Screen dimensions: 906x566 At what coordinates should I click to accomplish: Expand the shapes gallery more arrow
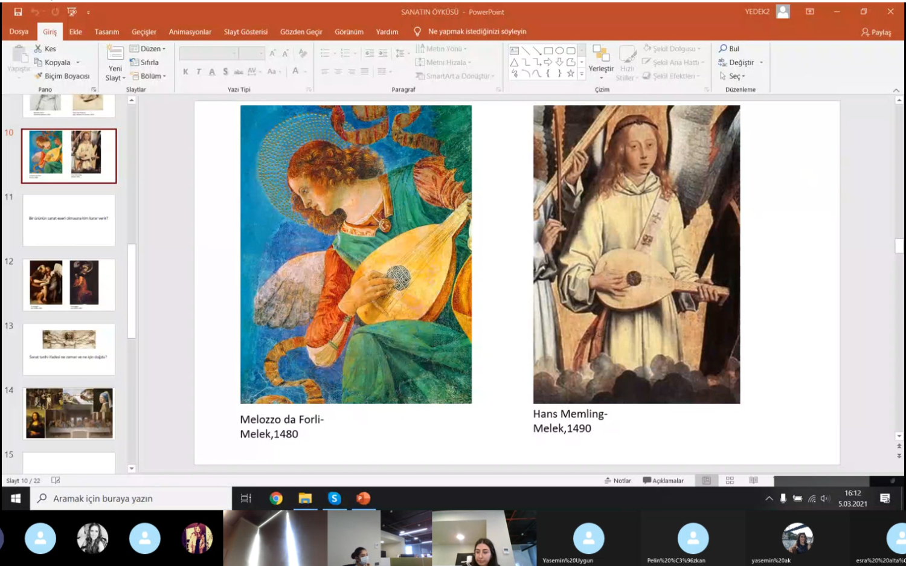click(x=582, y=74)
